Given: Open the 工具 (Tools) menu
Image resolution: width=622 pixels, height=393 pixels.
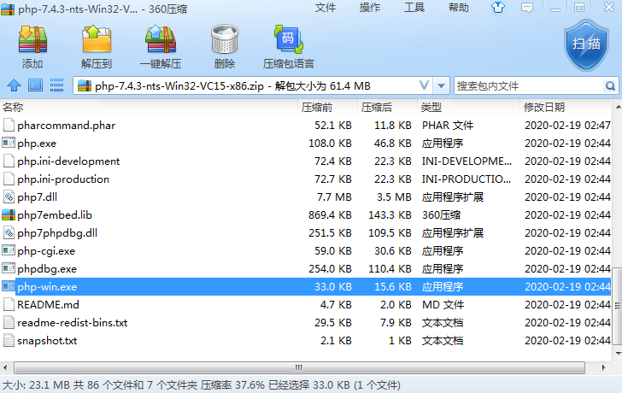Looking at the screenshot, I should click(414, 8).
